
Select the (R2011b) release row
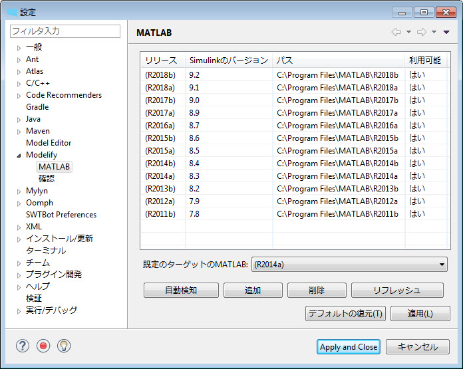(x=295, y=214)
